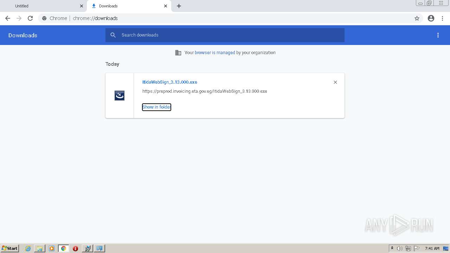Open the media player taskbar icon
Image resolution: width=450 pixels, height=253 pixels.
coord(52,248)
